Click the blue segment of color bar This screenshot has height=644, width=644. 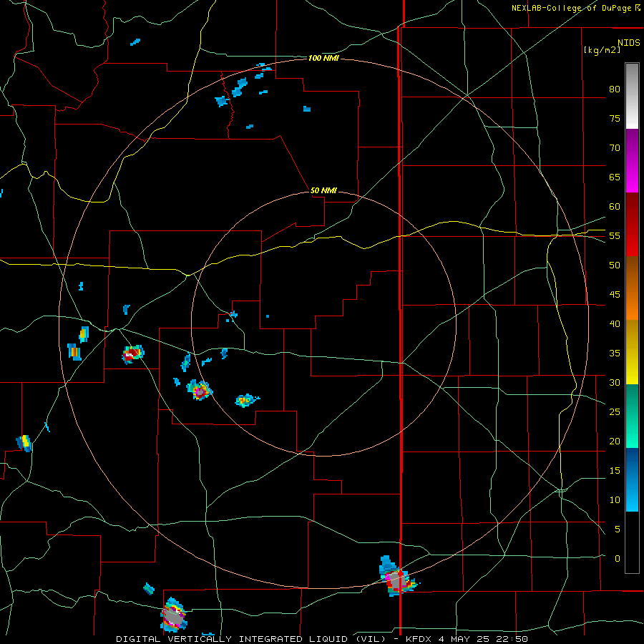(632, 479)
